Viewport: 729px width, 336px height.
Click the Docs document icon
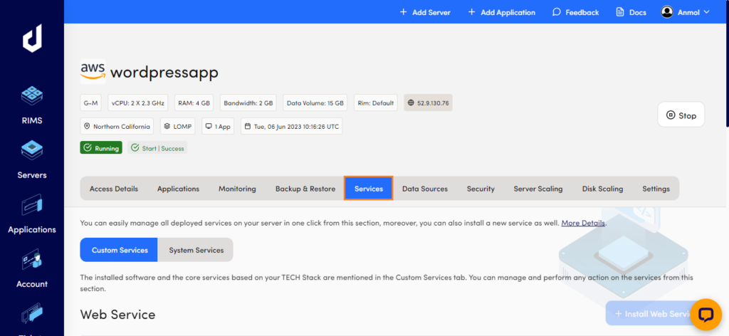[x=620, y=12]
